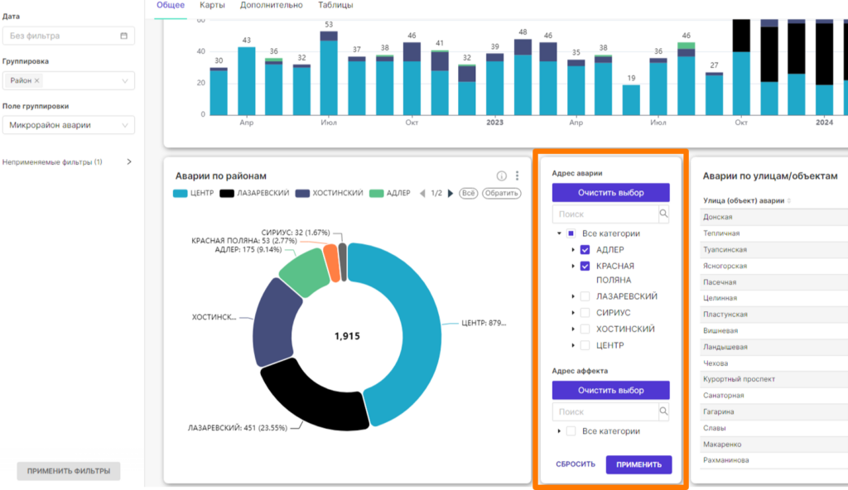Click first Очистить выбор button
This screenshot has width=848, height=490.
pyautogui.click(x=610, y=193)
